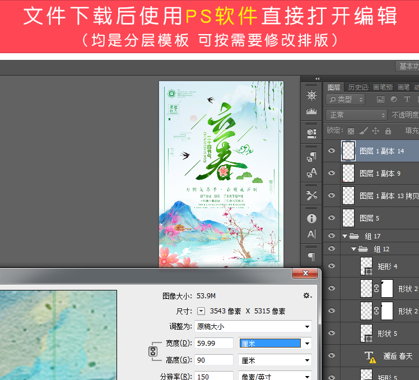Image resolution: width=419 pixels, height=380 pixels.
Task: Switch to the 画笔预设 tab
Action: coord(383,87)
